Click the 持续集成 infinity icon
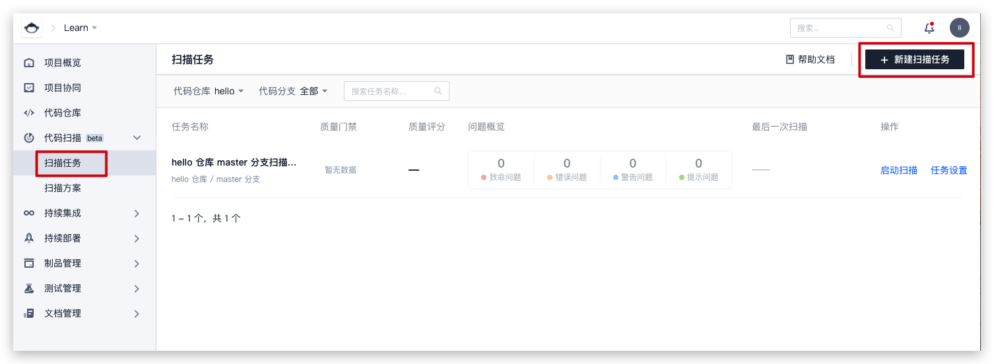The width and height of the screenshot is (994, 364). (29, 213)
